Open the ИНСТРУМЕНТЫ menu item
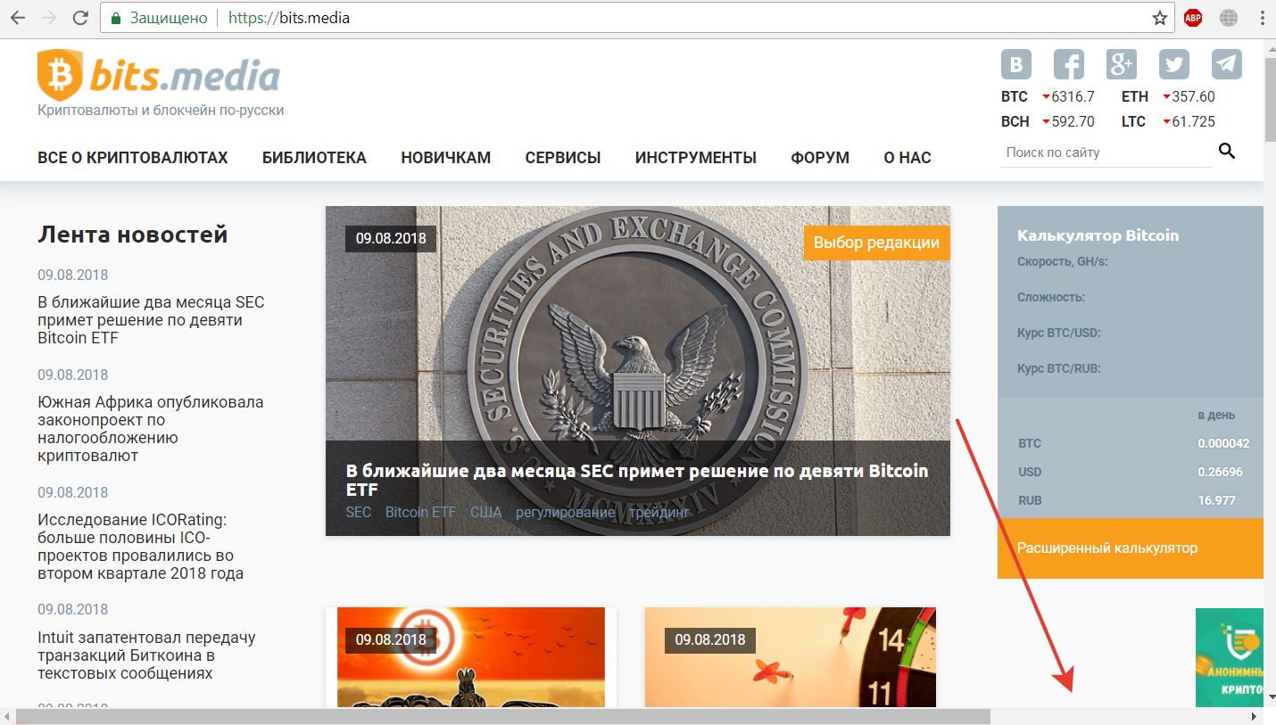The width and height of the screenshot is (1276, 725). tap(696, 158)
